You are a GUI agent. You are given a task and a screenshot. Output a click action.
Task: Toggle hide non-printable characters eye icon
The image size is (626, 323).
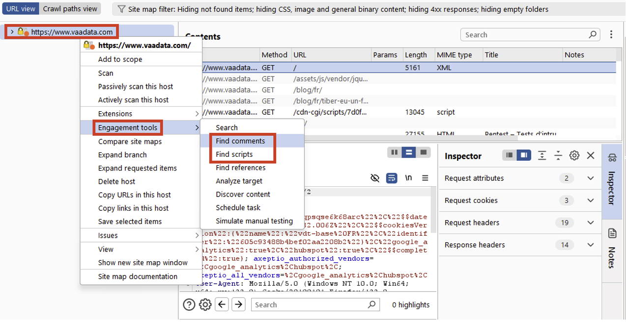pos(375,178)
